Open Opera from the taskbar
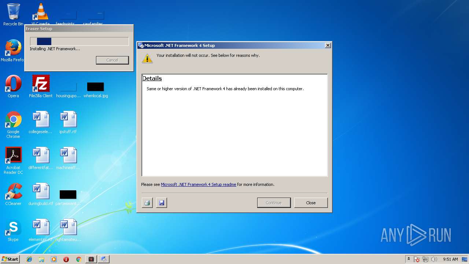This screenshot has height=264, width=469. (x=66, y=259)
